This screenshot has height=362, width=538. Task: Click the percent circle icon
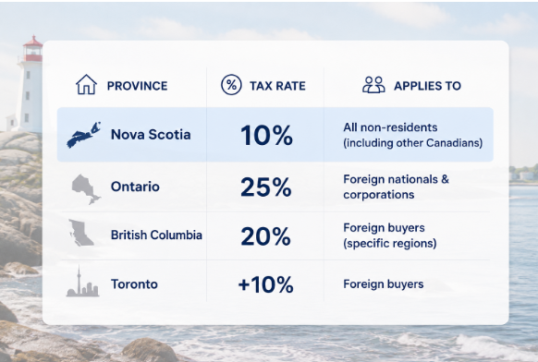point(231,85)
